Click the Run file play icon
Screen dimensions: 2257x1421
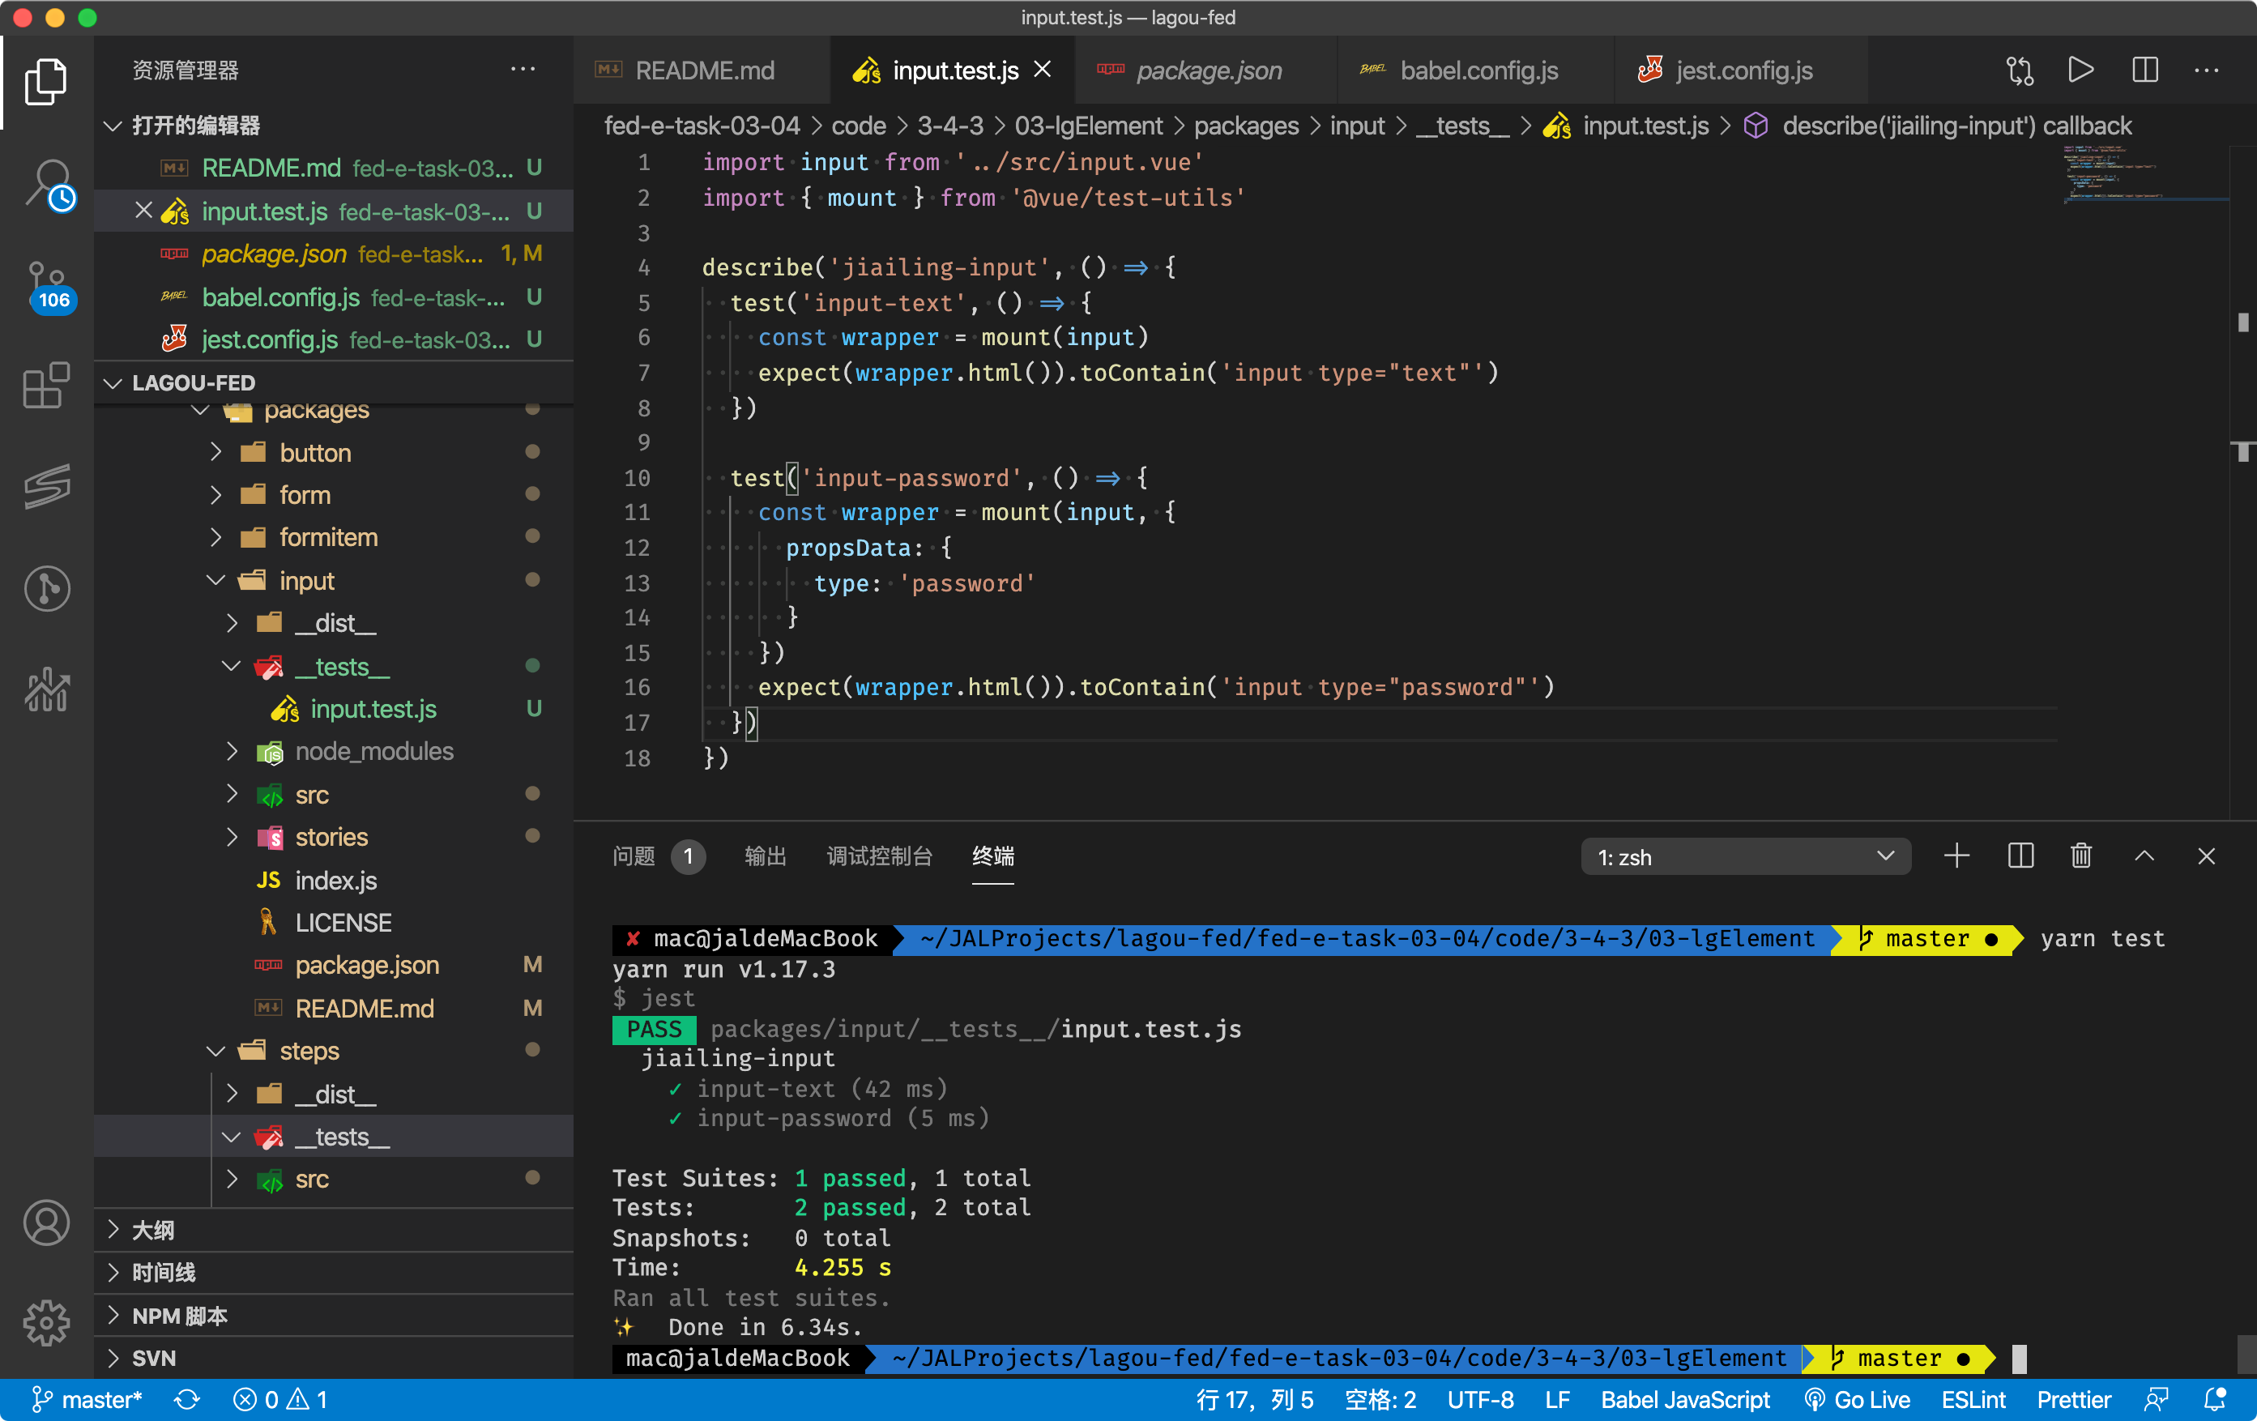(2080, 70)
